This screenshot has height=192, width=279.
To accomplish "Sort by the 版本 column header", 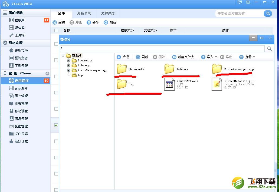I will 173,30.
